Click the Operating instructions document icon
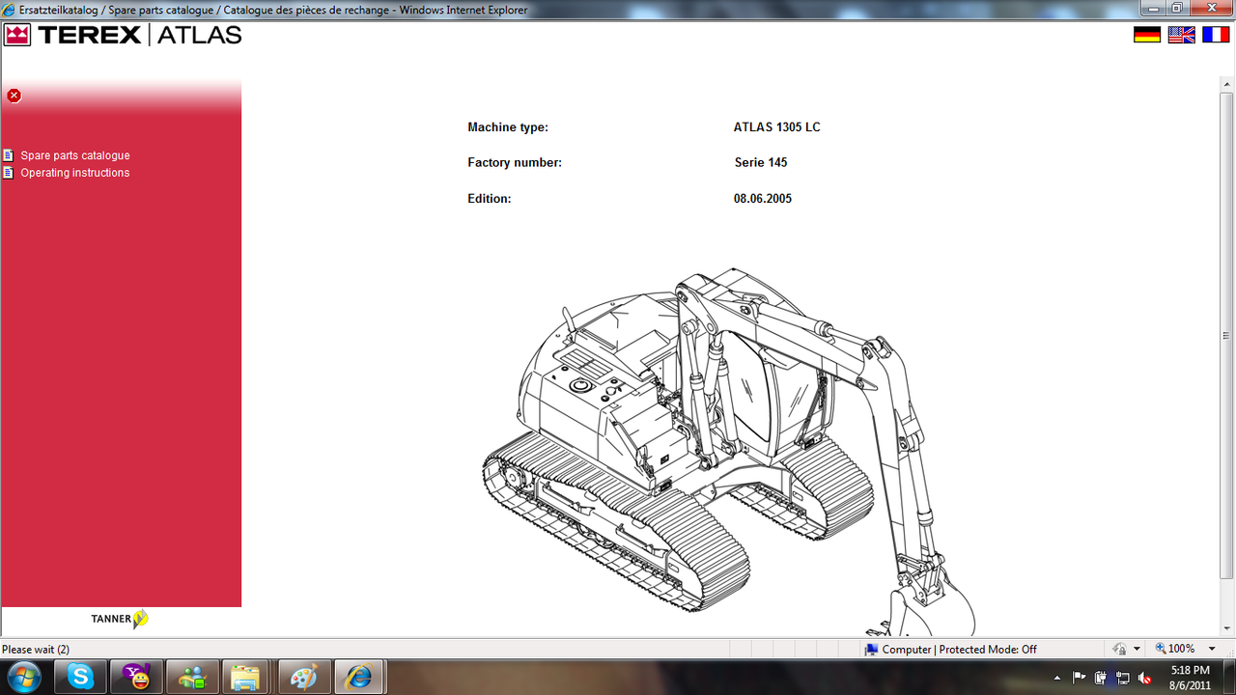1236x695 pixels. point(9,173)
